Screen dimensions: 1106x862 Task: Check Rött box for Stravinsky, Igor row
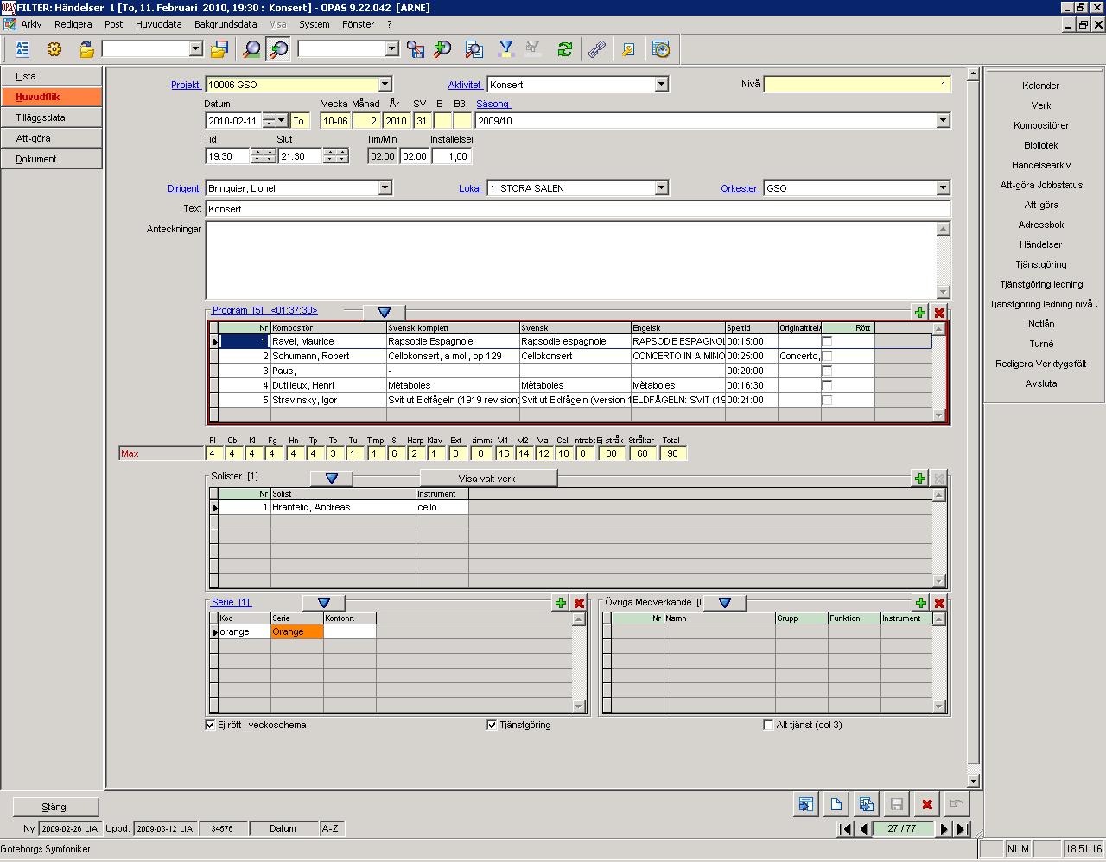827,401
